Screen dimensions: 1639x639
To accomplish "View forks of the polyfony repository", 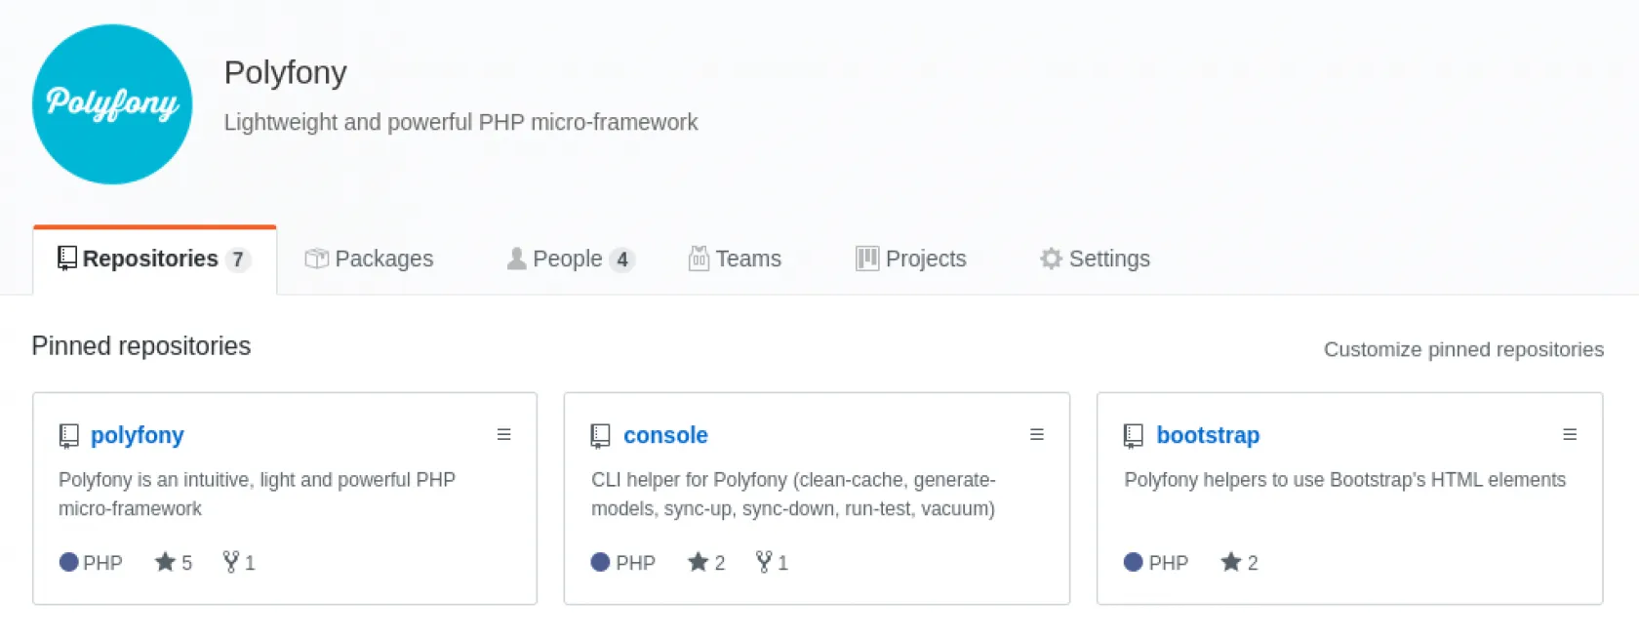I will click(x=239, y=563).
